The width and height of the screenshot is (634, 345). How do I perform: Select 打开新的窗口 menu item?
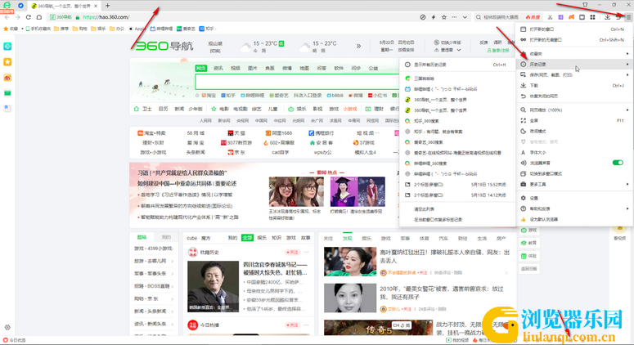pyautogui.click(x=574, y=29)
